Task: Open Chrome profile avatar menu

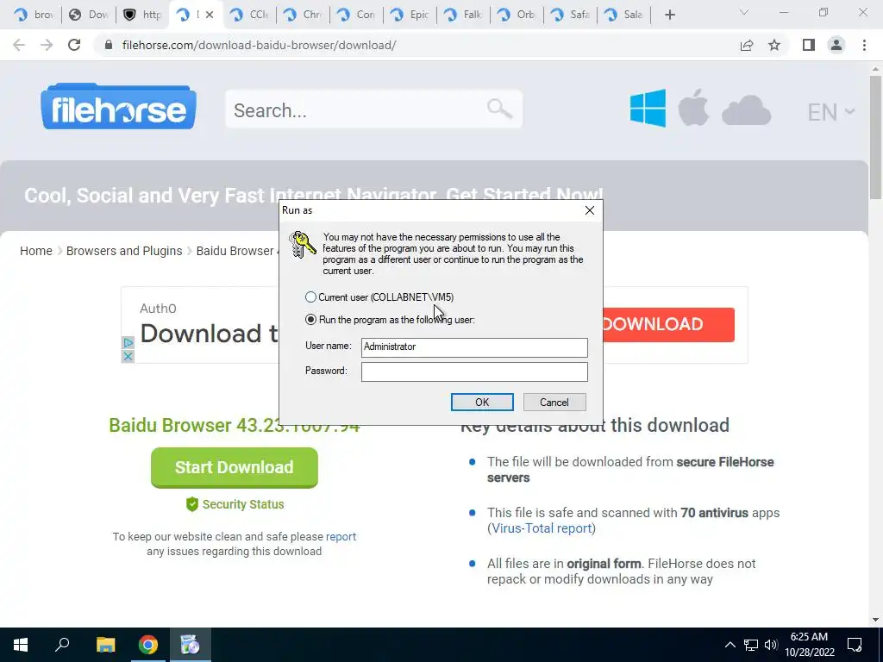Action: point(836,45)
